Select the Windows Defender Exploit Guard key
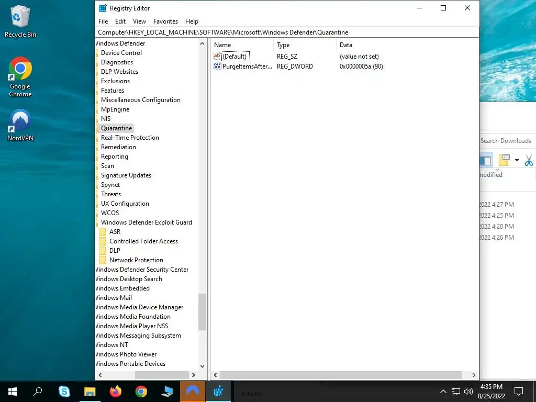Screen dimensions: 536x402 pyautogui.click(x=147, y=222)
